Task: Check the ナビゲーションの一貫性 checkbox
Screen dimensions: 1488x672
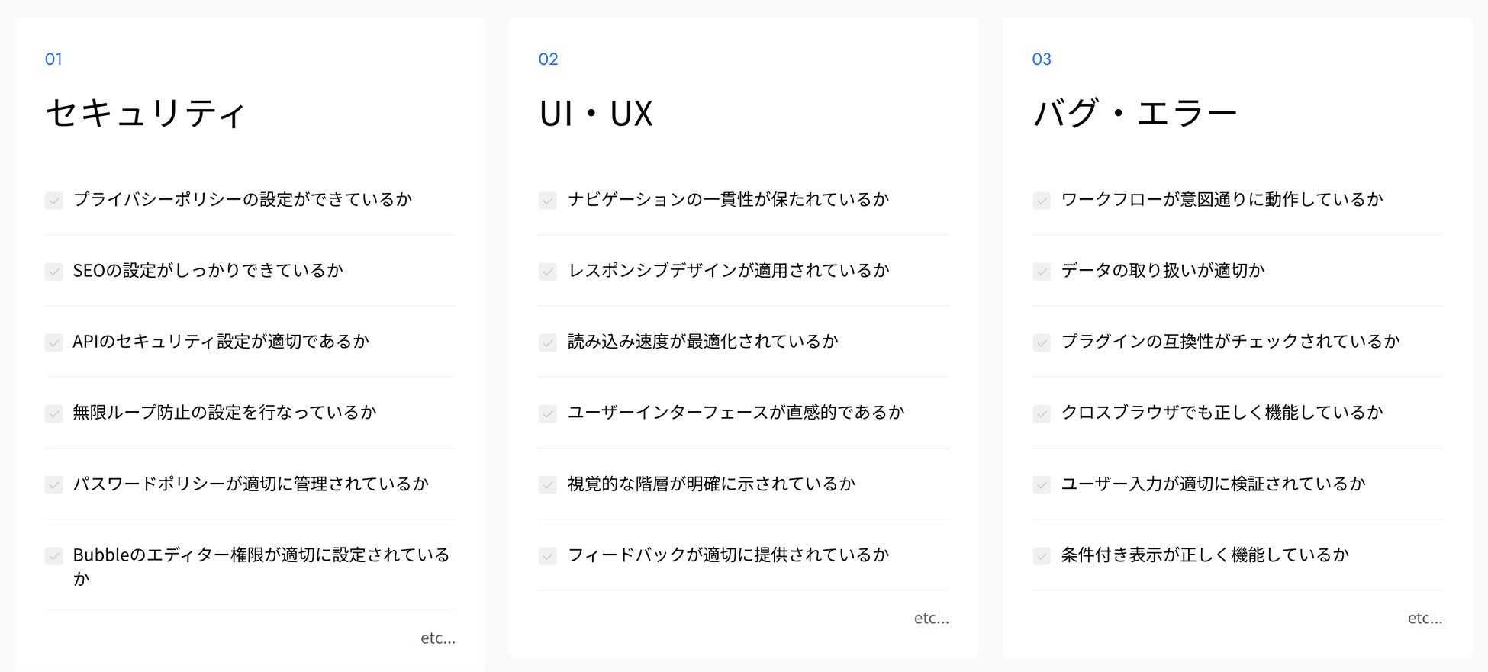Action: 548,201
